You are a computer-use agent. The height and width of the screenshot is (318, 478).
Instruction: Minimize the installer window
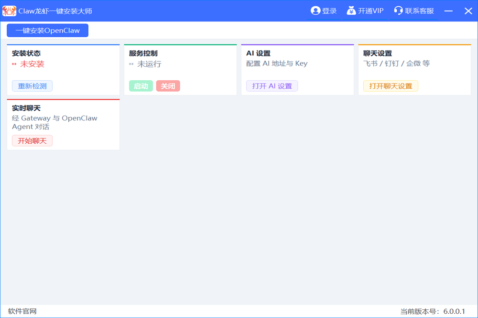(448, 11)
